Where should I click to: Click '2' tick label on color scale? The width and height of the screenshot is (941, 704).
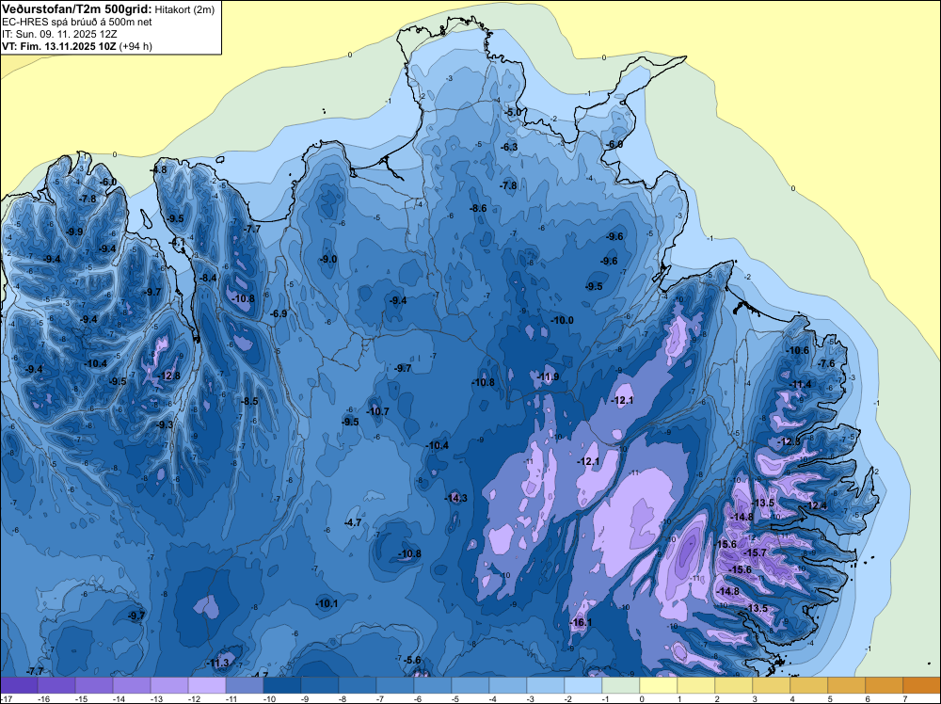pos(716,698)
